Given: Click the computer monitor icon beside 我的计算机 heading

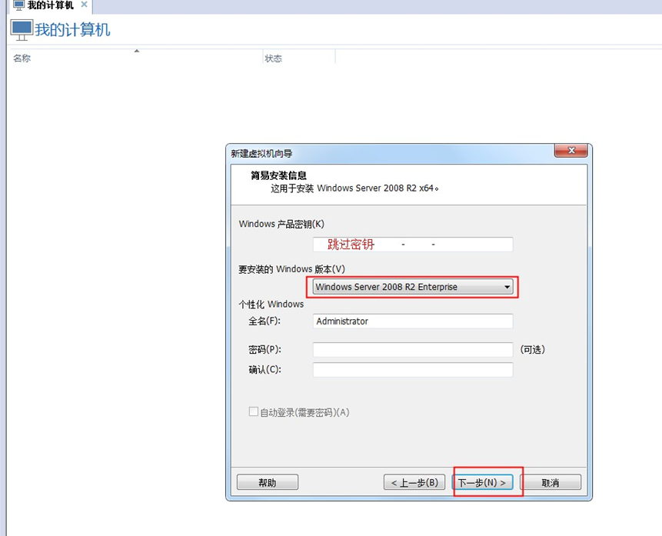Looking at the screenshot, I should pos(22,30).
